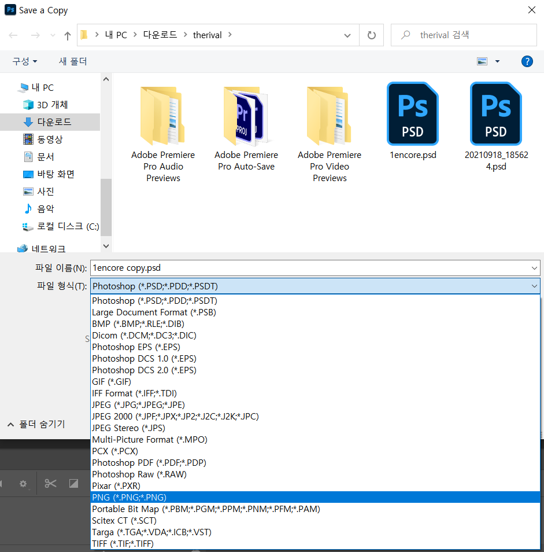Refresh the therival folder view
This screenshot has height=552, width=544.
(371, 35)
